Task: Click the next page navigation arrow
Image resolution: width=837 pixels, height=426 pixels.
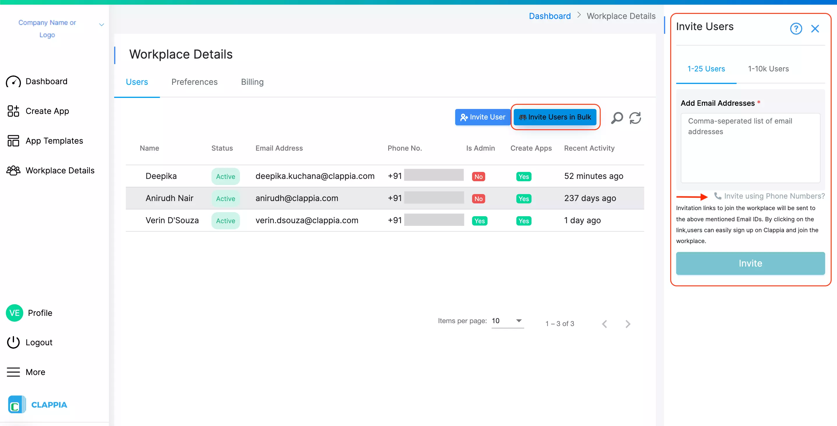Action: (x=628, y=324)
